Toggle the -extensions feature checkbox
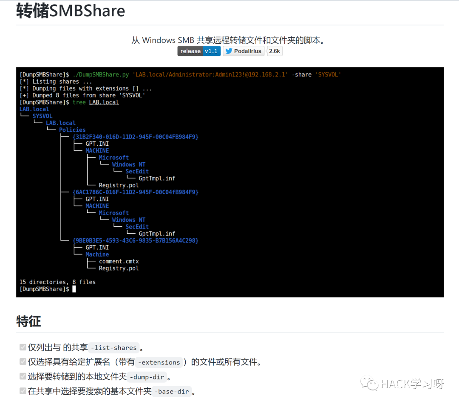The height and width of the screenshot is (404, 459). 23,362
